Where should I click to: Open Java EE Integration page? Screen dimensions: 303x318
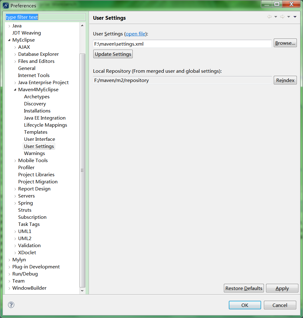(45, 118)
